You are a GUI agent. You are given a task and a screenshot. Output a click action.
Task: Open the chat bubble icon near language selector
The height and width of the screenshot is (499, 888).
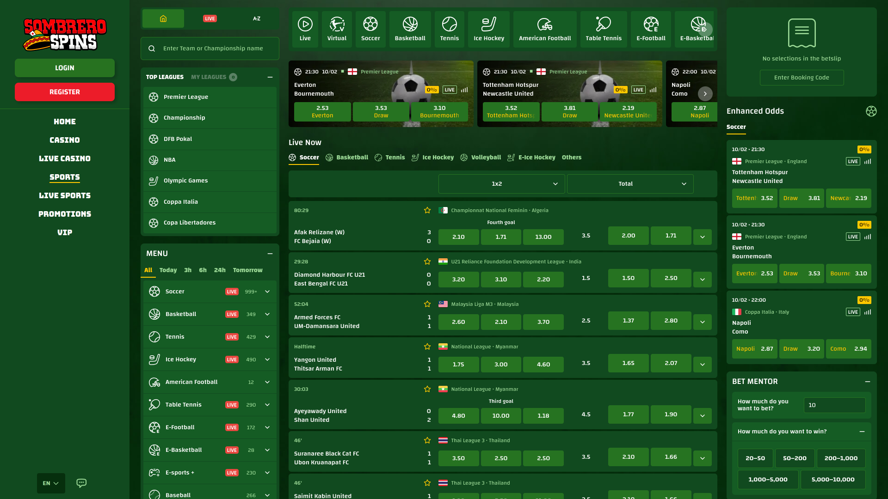[81, 483]
